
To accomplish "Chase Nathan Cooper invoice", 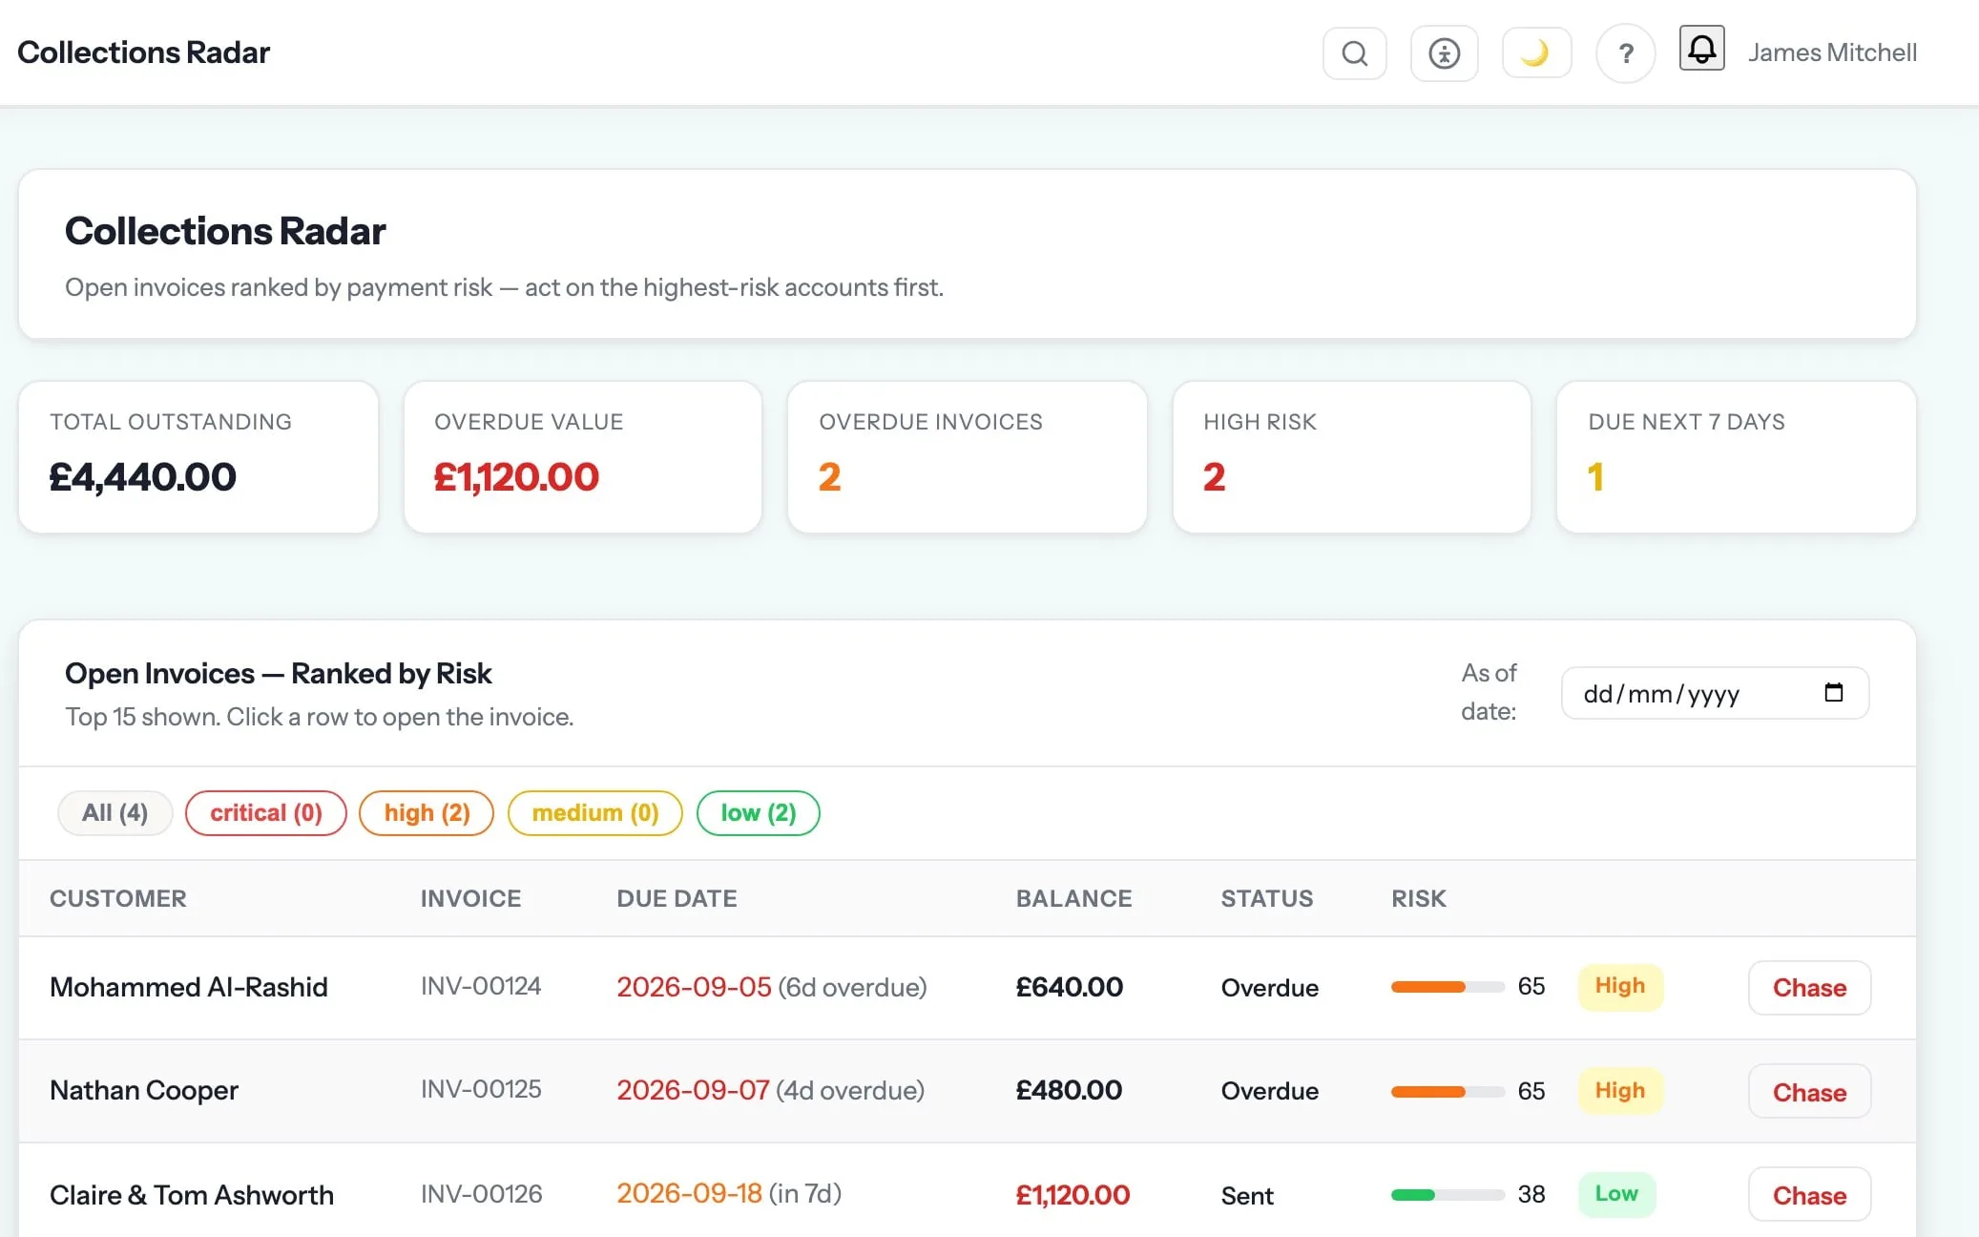I will coord(1809,1091).
